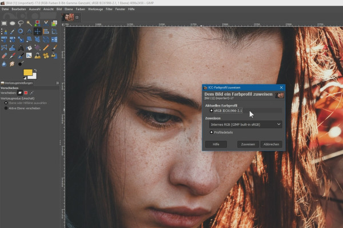Select the Text tool
Image resolution: width=343 pixels, height=228 pixels.
click(21, 47)
